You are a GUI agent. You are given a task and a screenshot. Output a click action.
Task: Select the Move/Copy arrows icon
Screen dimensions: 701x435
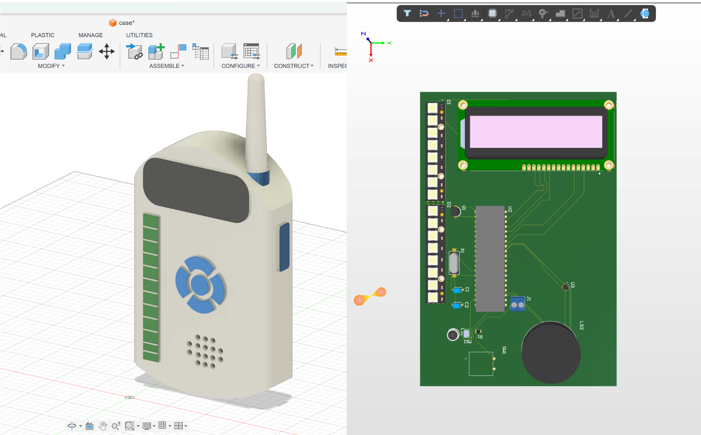pyautogui.click(x=107, y=52)
